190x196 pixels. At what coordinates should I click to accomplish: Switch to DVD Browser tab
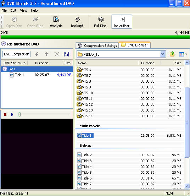point(135,45)
